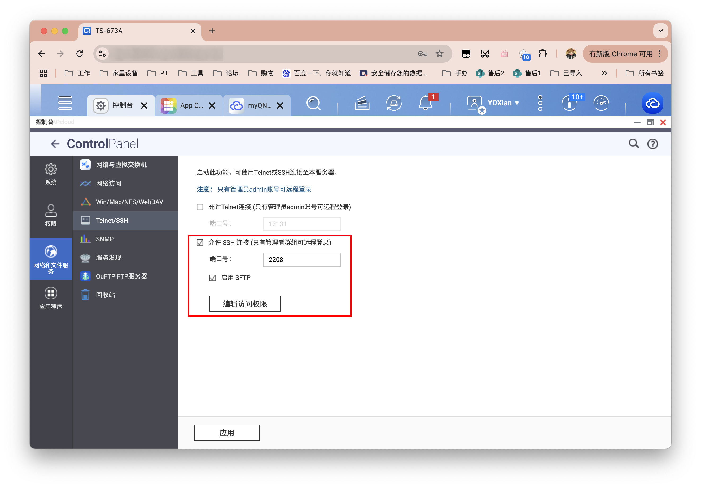
Task: Open Telnet/SSH menu item
Action: [125, 221]
